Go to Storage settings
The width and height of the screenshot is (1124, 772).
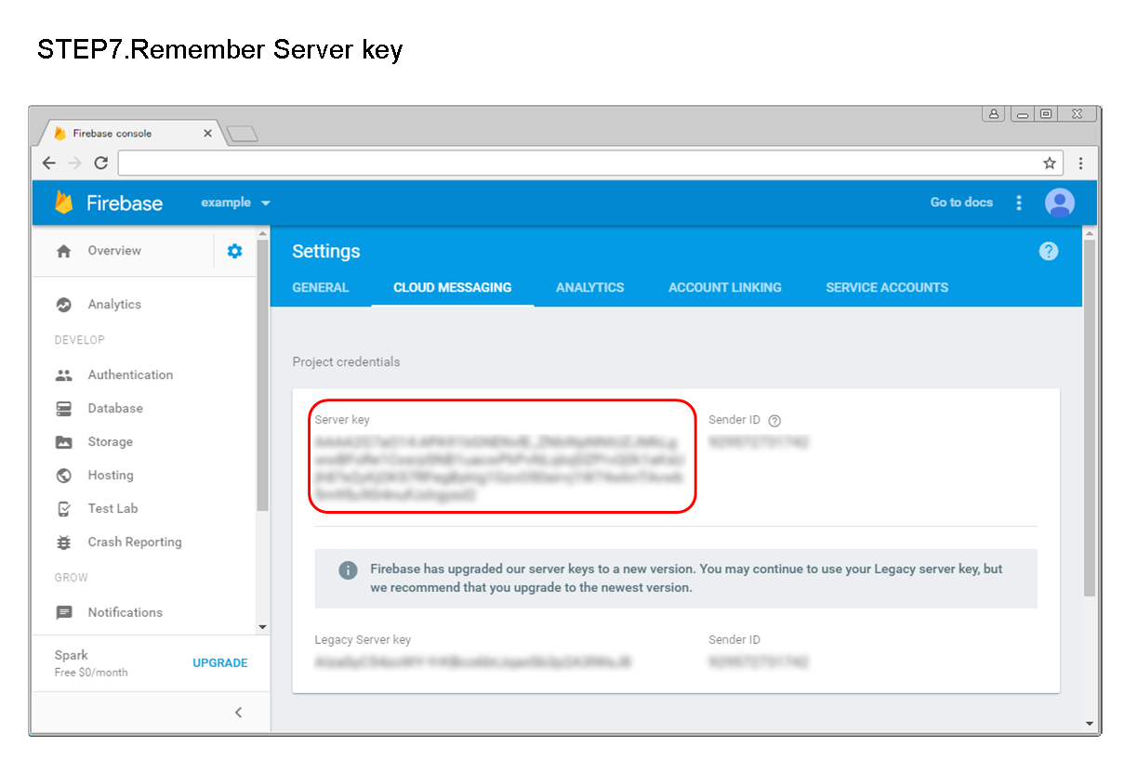pos(110,441)
